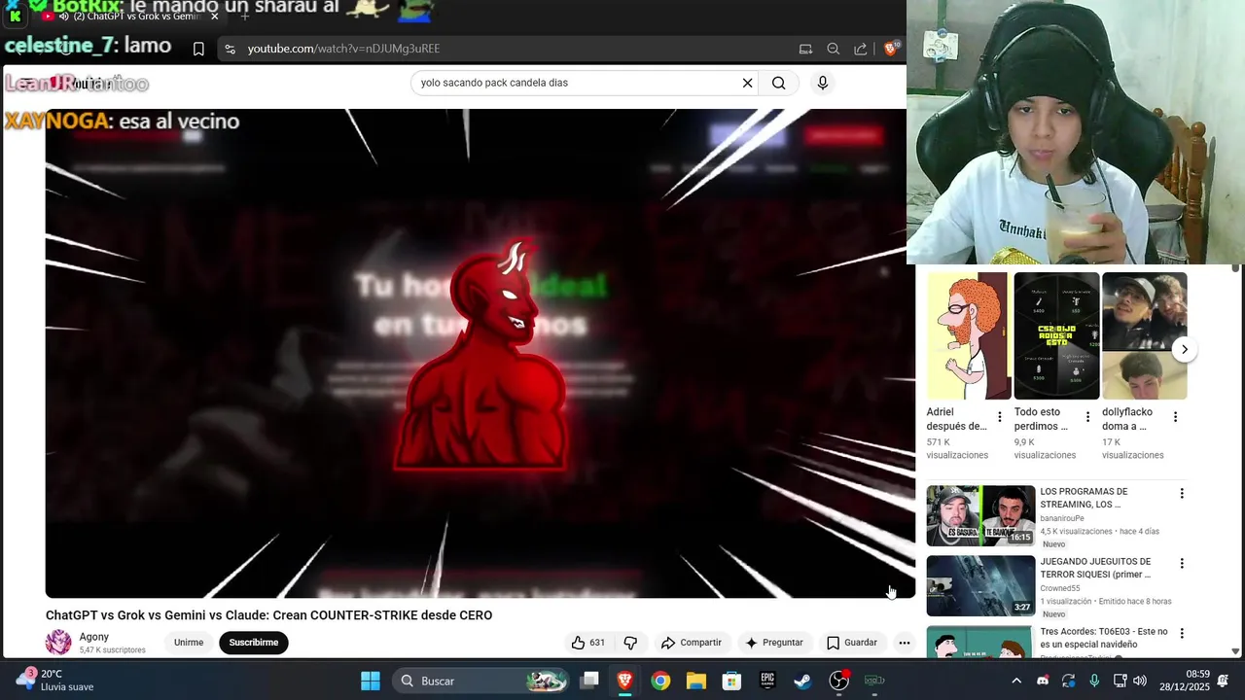This screenshot has height=700, width=1245.
Task: Open site settings icon in the address bar
Action: tap(230, 49)
